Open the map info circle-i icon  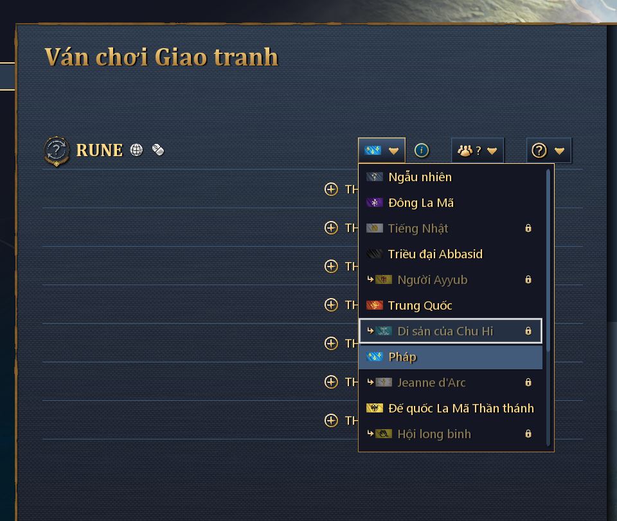pos(421,150)
